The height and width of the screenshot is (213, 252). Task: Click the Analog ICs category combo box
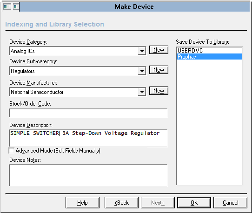tap(78, 51)
